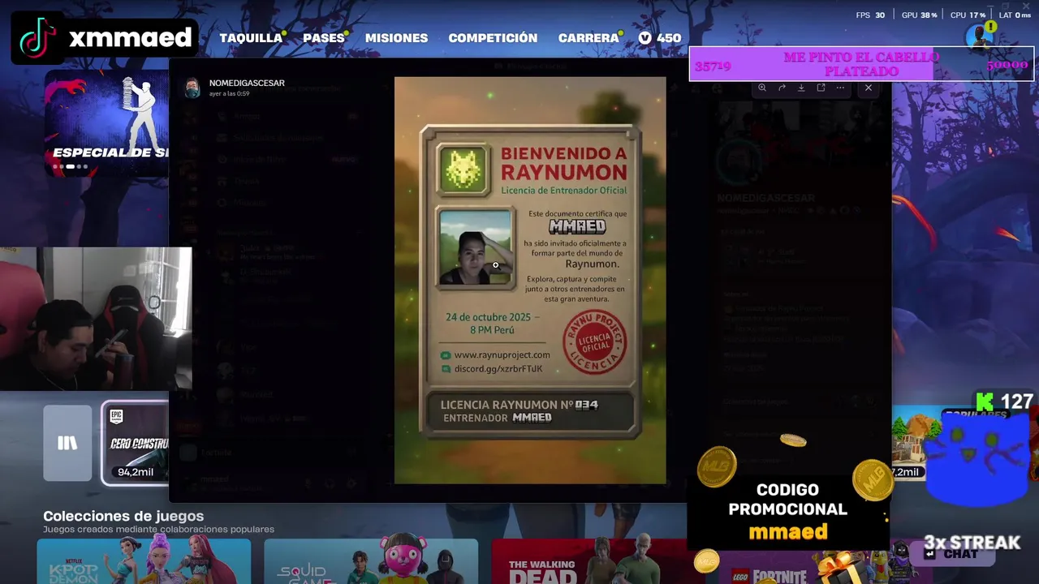Screen dimensions: 1039x584
Task: Open the MISIONES tab
Action: (x=396, y=38)
